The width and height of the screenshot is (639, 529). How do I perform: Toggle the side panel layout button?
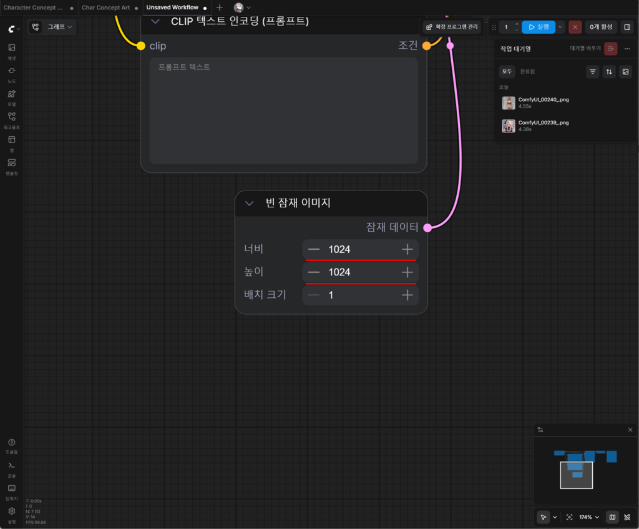[627, 27]
